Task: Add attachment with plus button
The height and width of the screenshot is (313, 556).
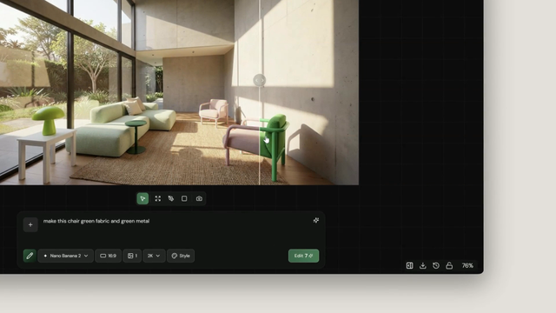Action: pyautogui.click(x=30, y=224)
